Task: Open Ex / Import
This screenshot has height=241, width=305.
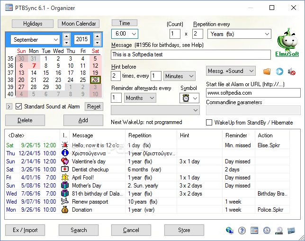Action: (x=25, y=230)
